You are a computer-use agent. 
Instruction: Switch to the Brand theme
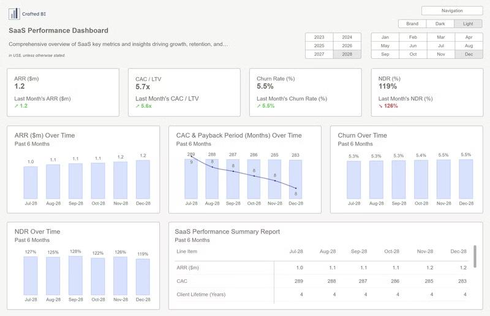412,24
